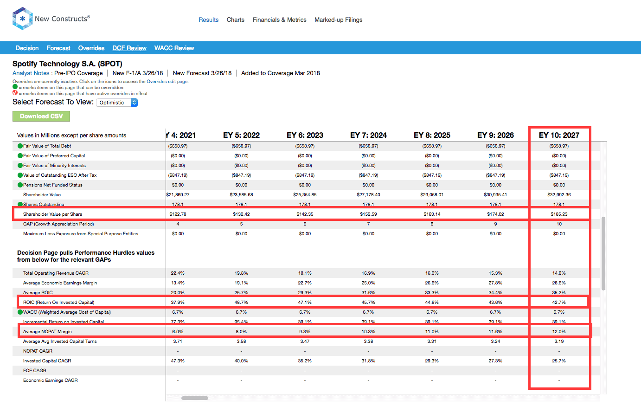
Task: Click the EY 9: 2026 column header
Action: pyautogui.click(x=495, y=135)
